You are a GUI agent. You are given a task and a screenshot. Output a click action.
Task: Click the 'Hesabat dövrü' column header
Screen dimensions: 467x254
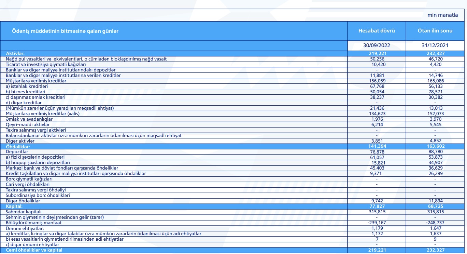pyautogui.click(x=377, y=31)
